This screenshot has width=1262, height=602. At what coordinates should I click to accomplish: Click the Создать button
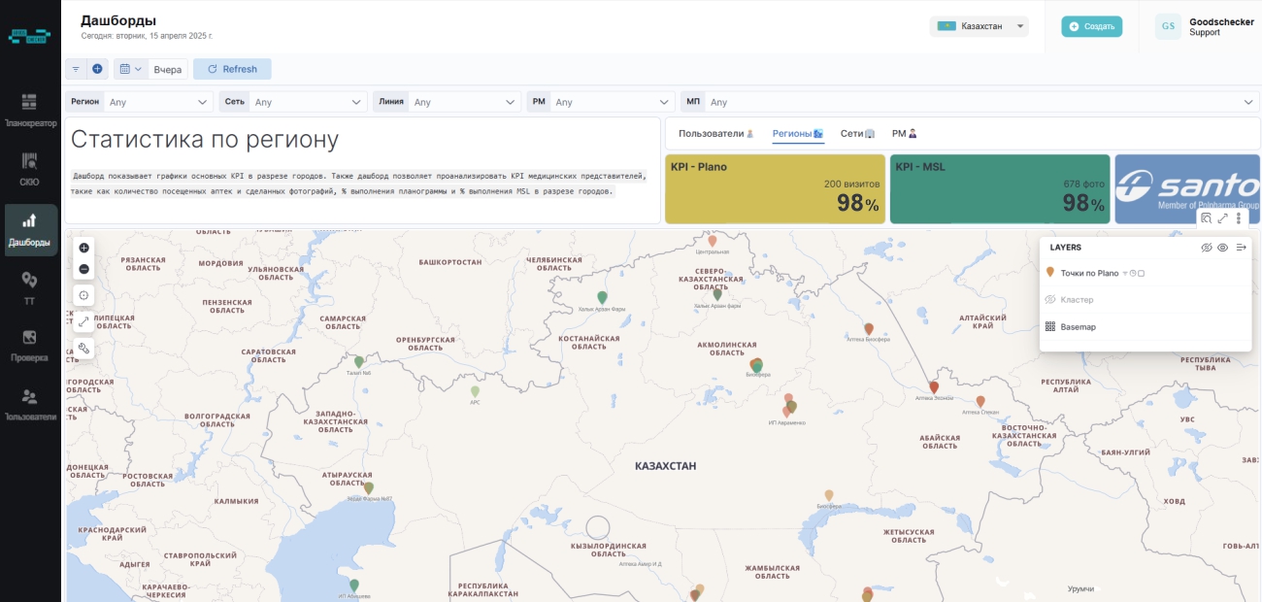point(1091,27)
